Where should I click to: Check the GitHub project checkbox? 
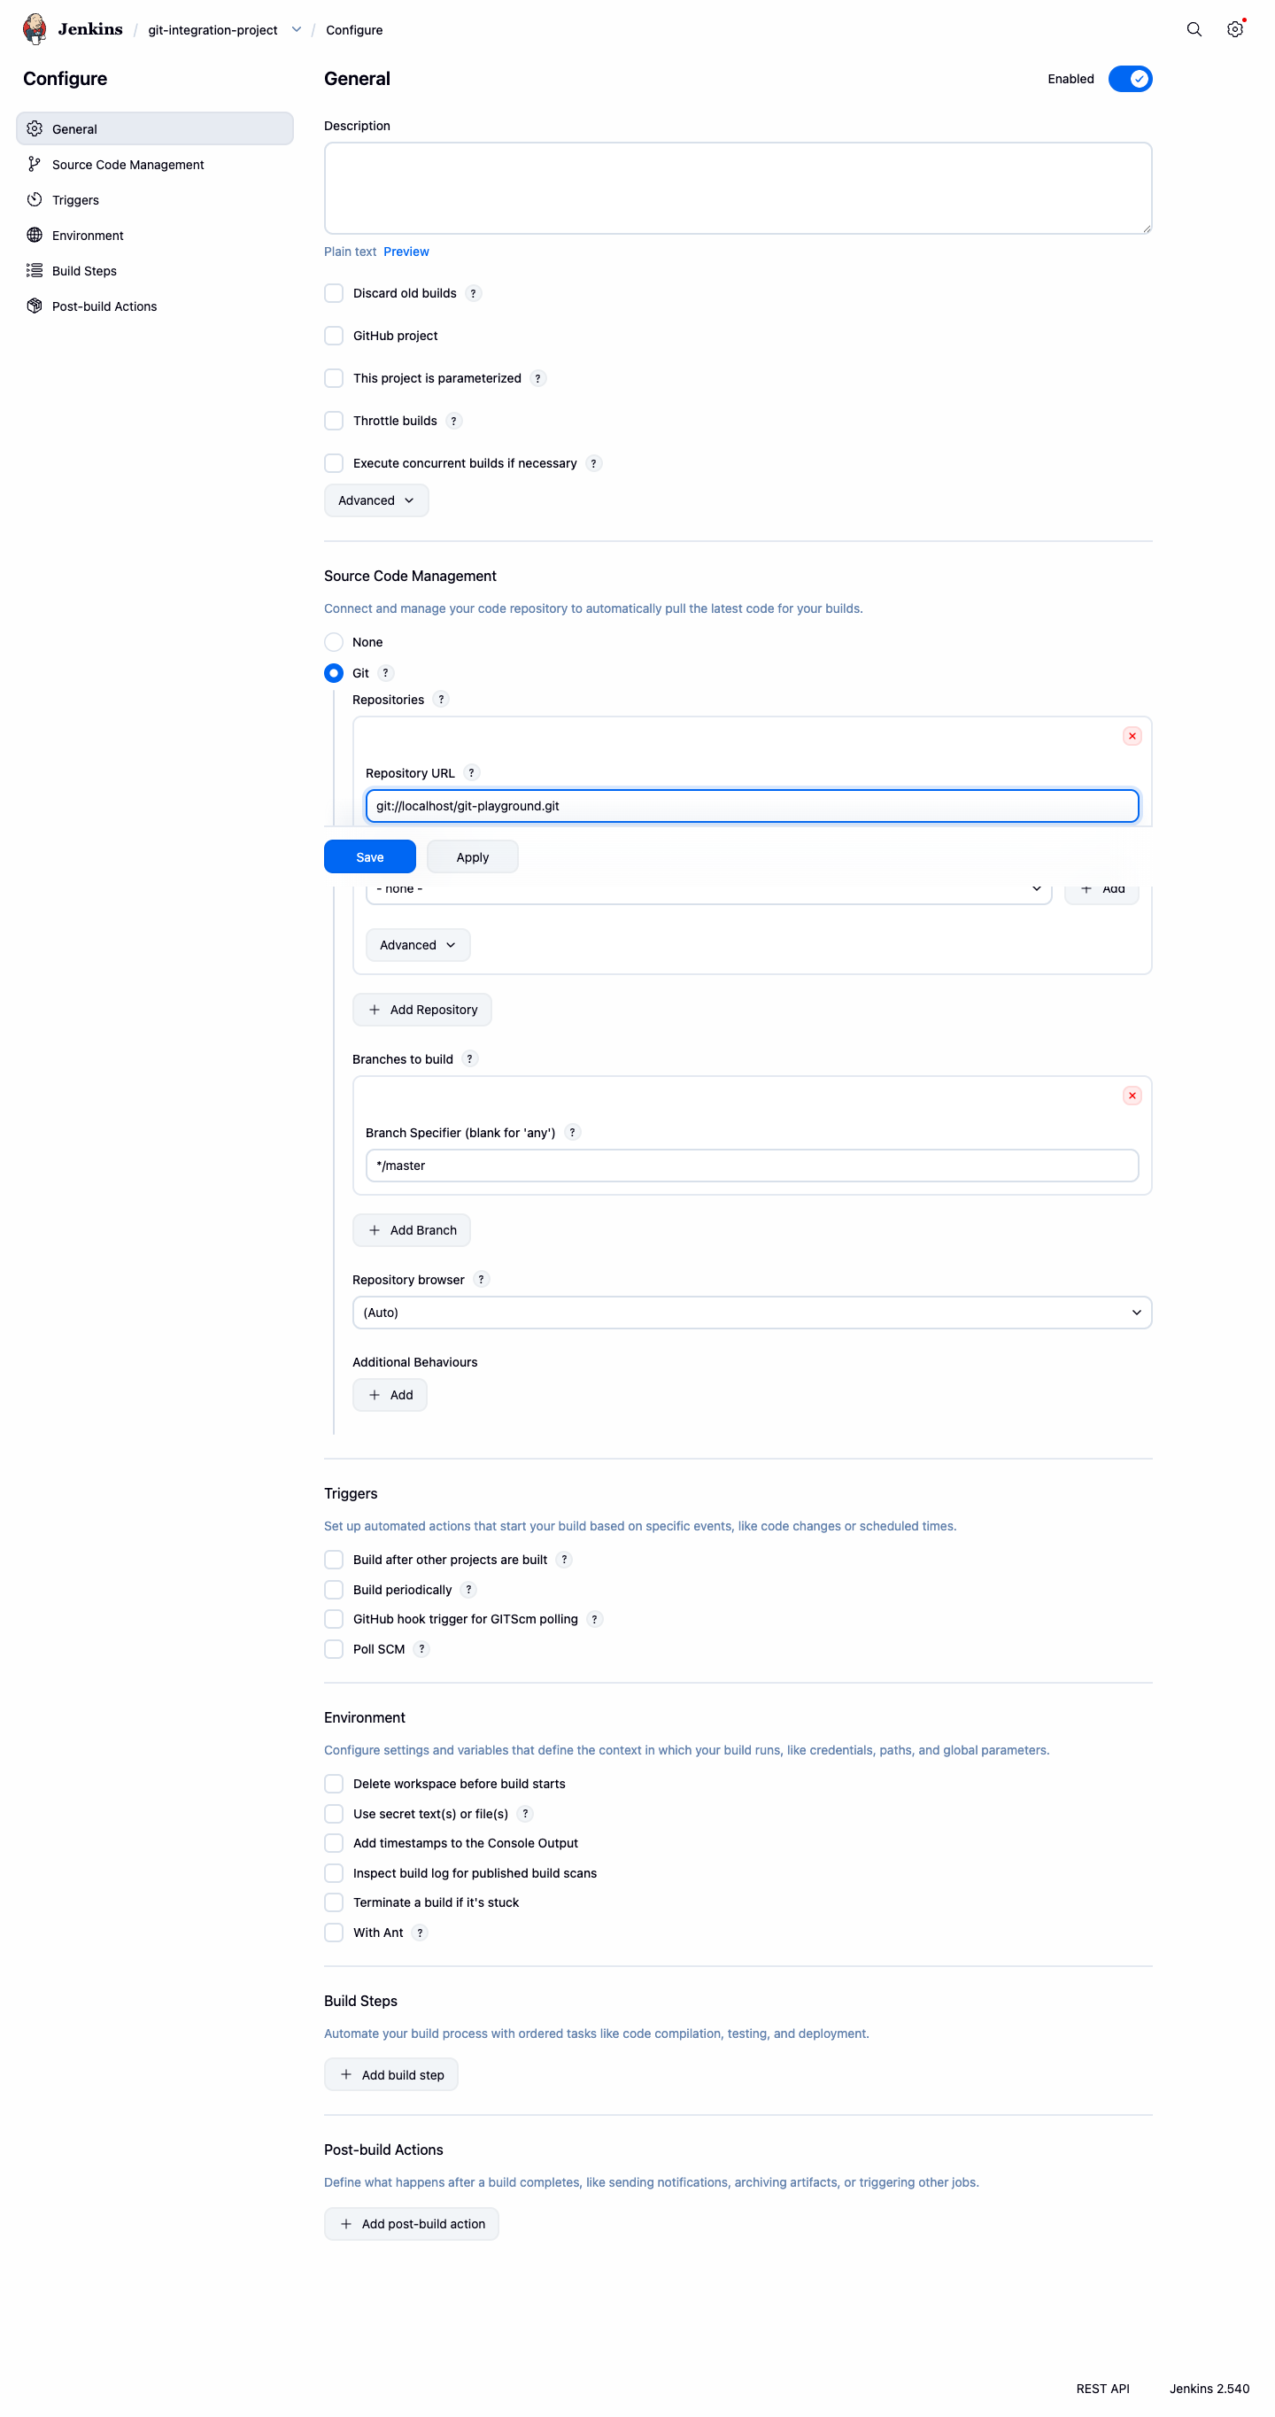click(333, 336)
